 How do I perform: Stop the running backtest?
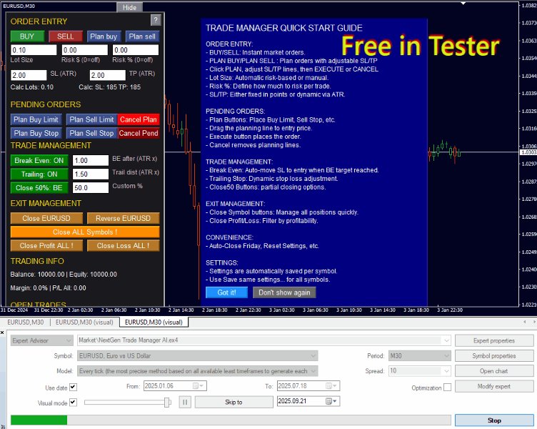[494, 420]
